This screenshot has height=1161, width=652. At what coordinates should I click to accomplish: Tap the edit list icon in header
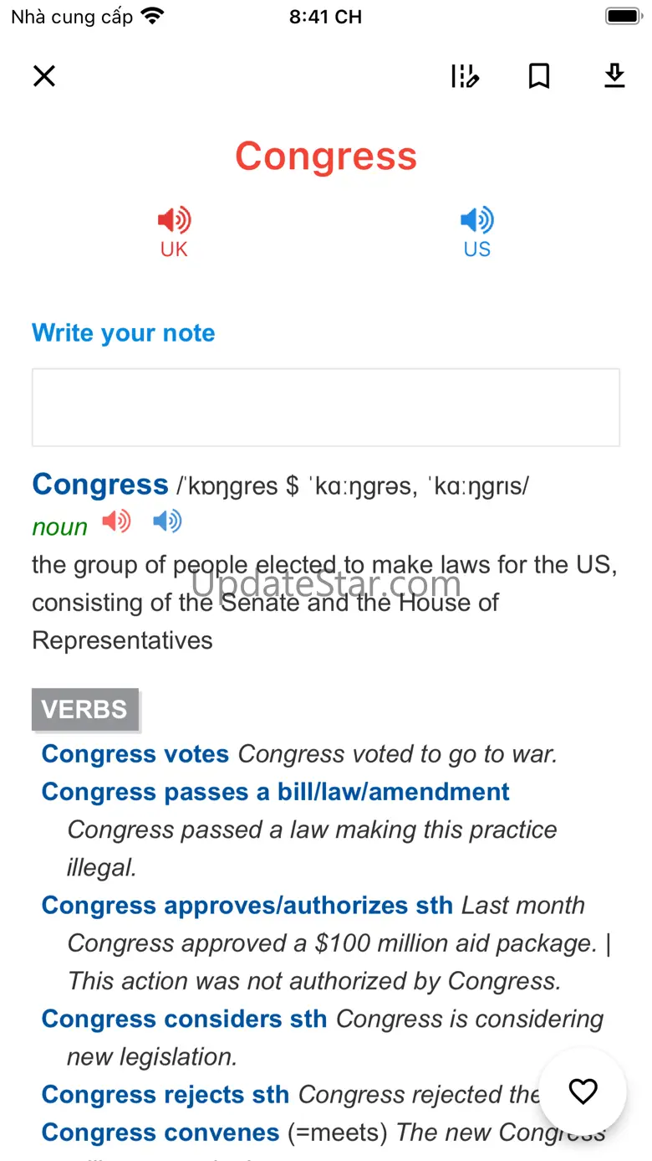coord(465,76)
